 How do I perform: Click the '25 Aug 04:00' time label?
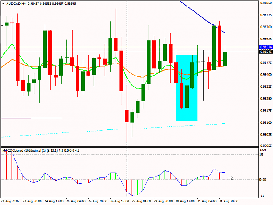76,201
